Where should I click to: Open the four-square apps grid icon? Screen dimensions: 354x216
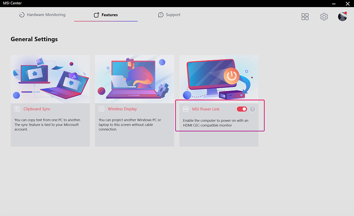pos(305,17)
